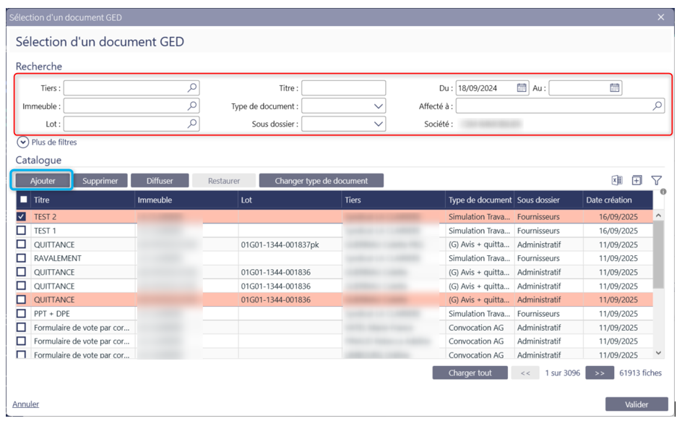This screenshot has width=695, height=421.
Task: Check the RAVALEMENT row checkbox
Action: click(x=22, y=258)
